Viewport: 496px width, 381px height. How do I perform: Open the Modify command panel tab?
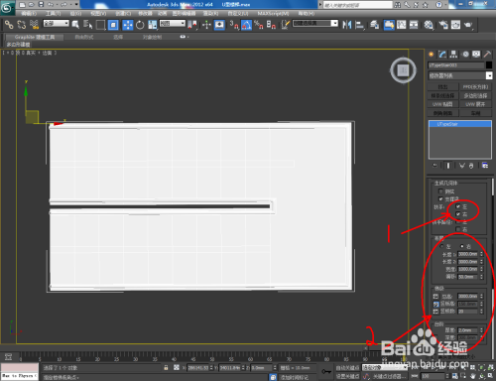[442, 55]
